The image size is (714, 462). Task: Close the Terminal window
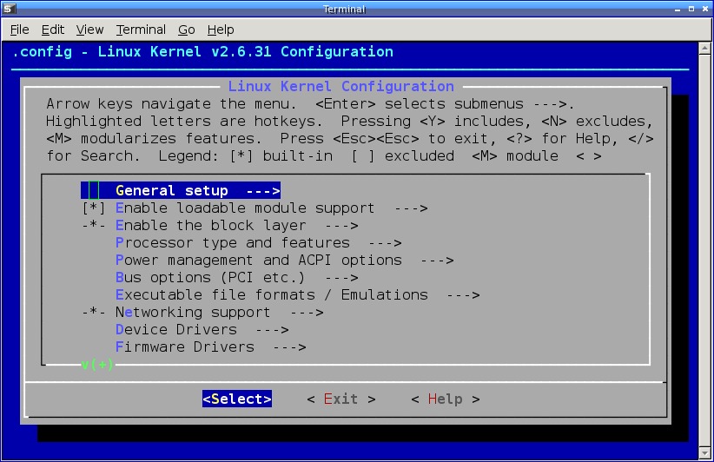705,9
